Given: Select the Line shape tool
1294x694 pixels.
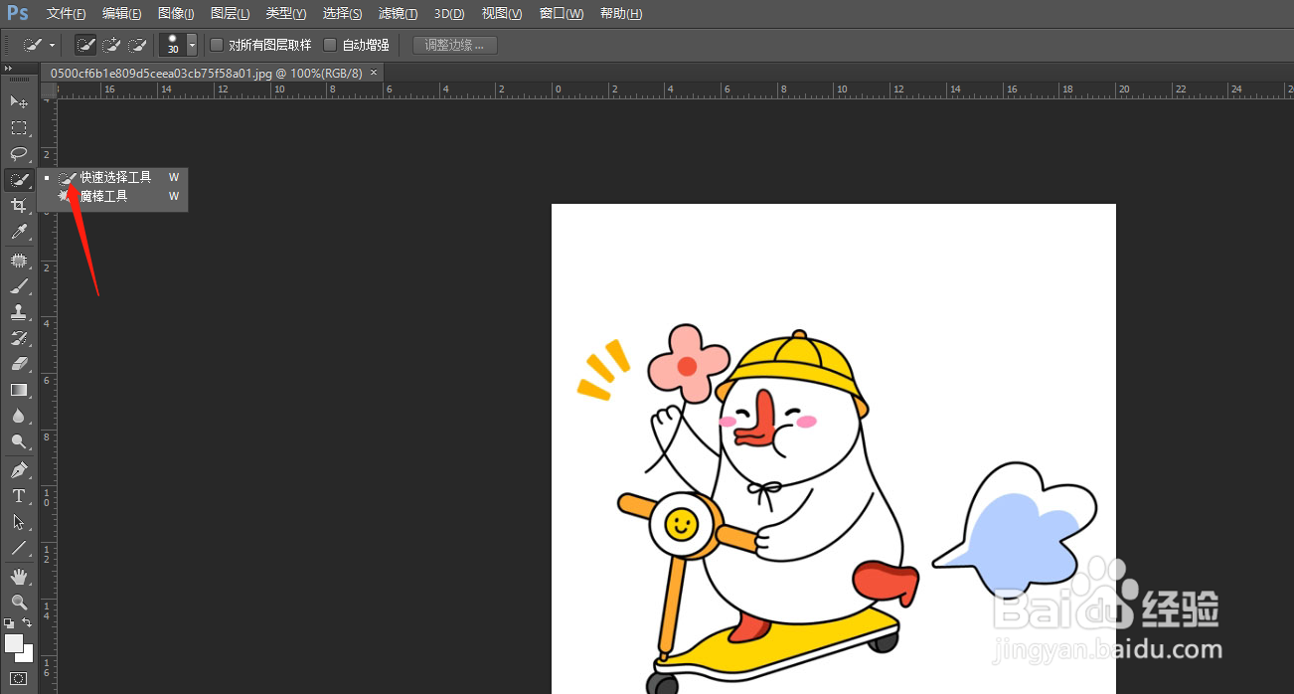Looking at the screenshot, I should coord(19,548).
